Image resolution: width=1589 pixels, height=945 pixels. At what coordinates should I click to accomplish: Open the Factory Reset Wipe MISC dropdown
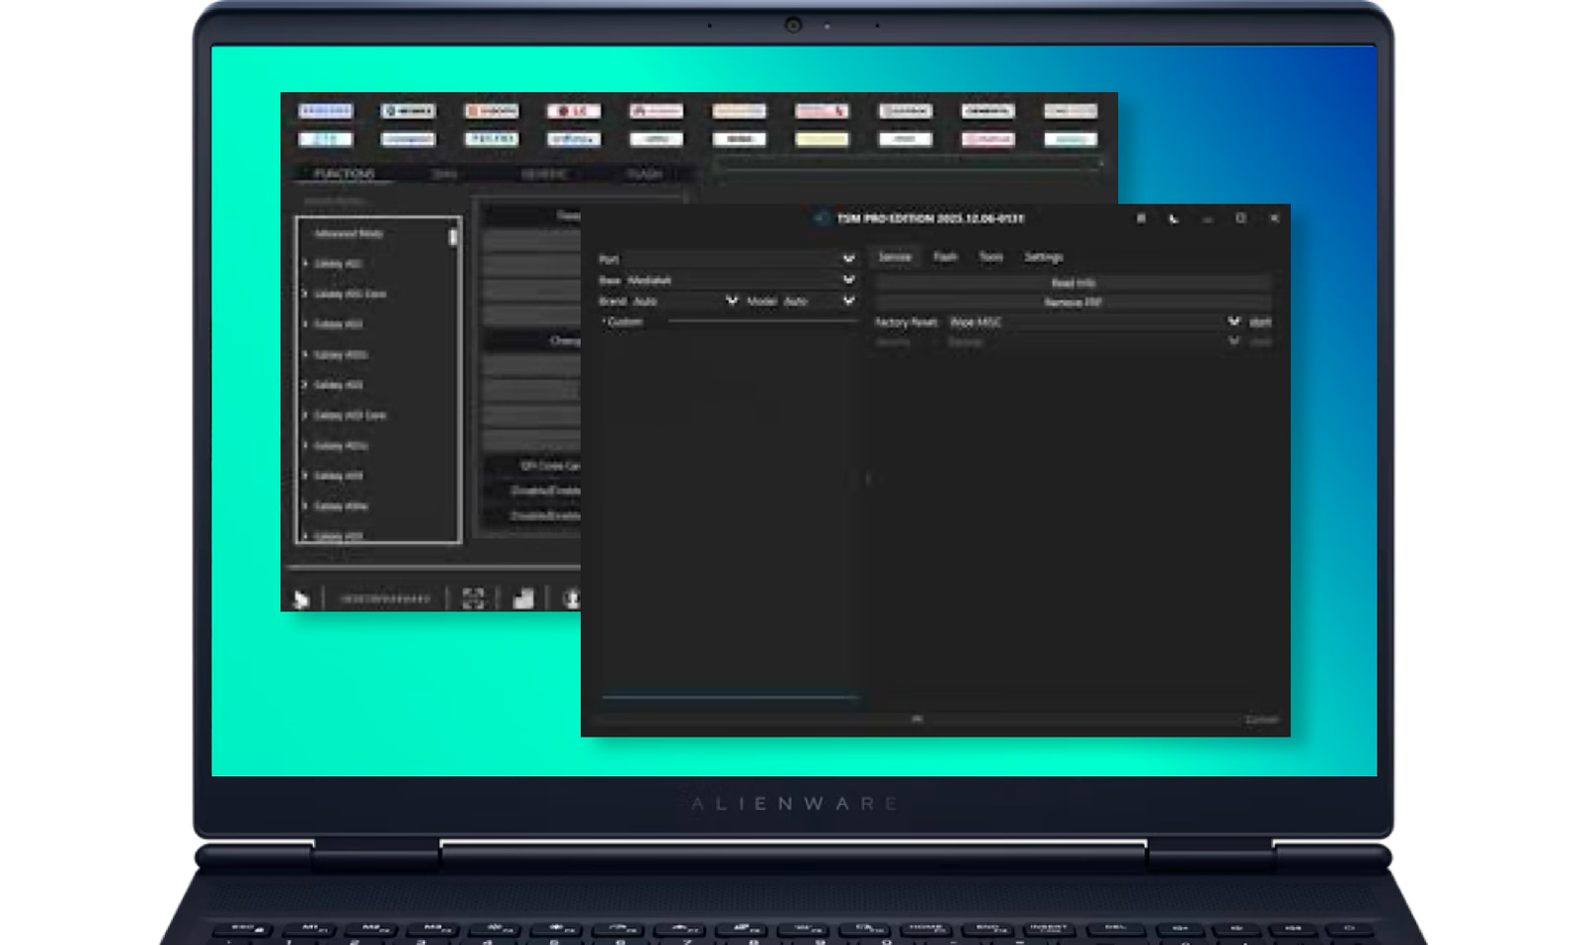pos(1094,322)
